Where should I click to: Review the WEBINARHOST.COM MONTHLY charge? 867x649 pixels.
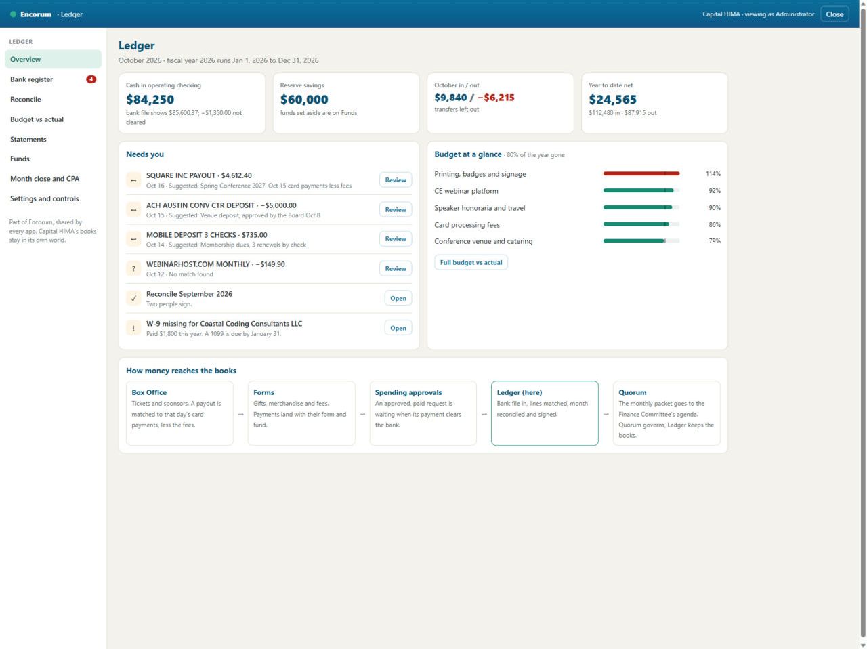(396, 269)
